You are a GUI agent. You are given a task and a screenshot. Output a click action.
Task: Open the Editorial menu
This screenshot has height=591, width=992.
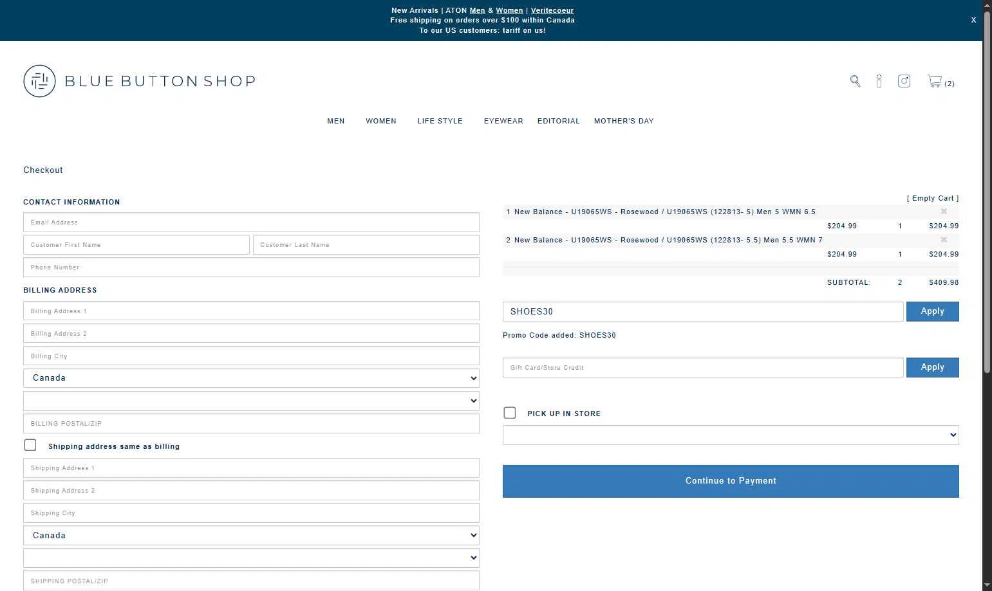[559, 121]
